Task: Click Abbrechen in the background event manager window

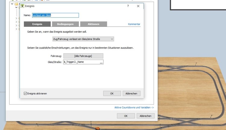Action: (146, 116)
